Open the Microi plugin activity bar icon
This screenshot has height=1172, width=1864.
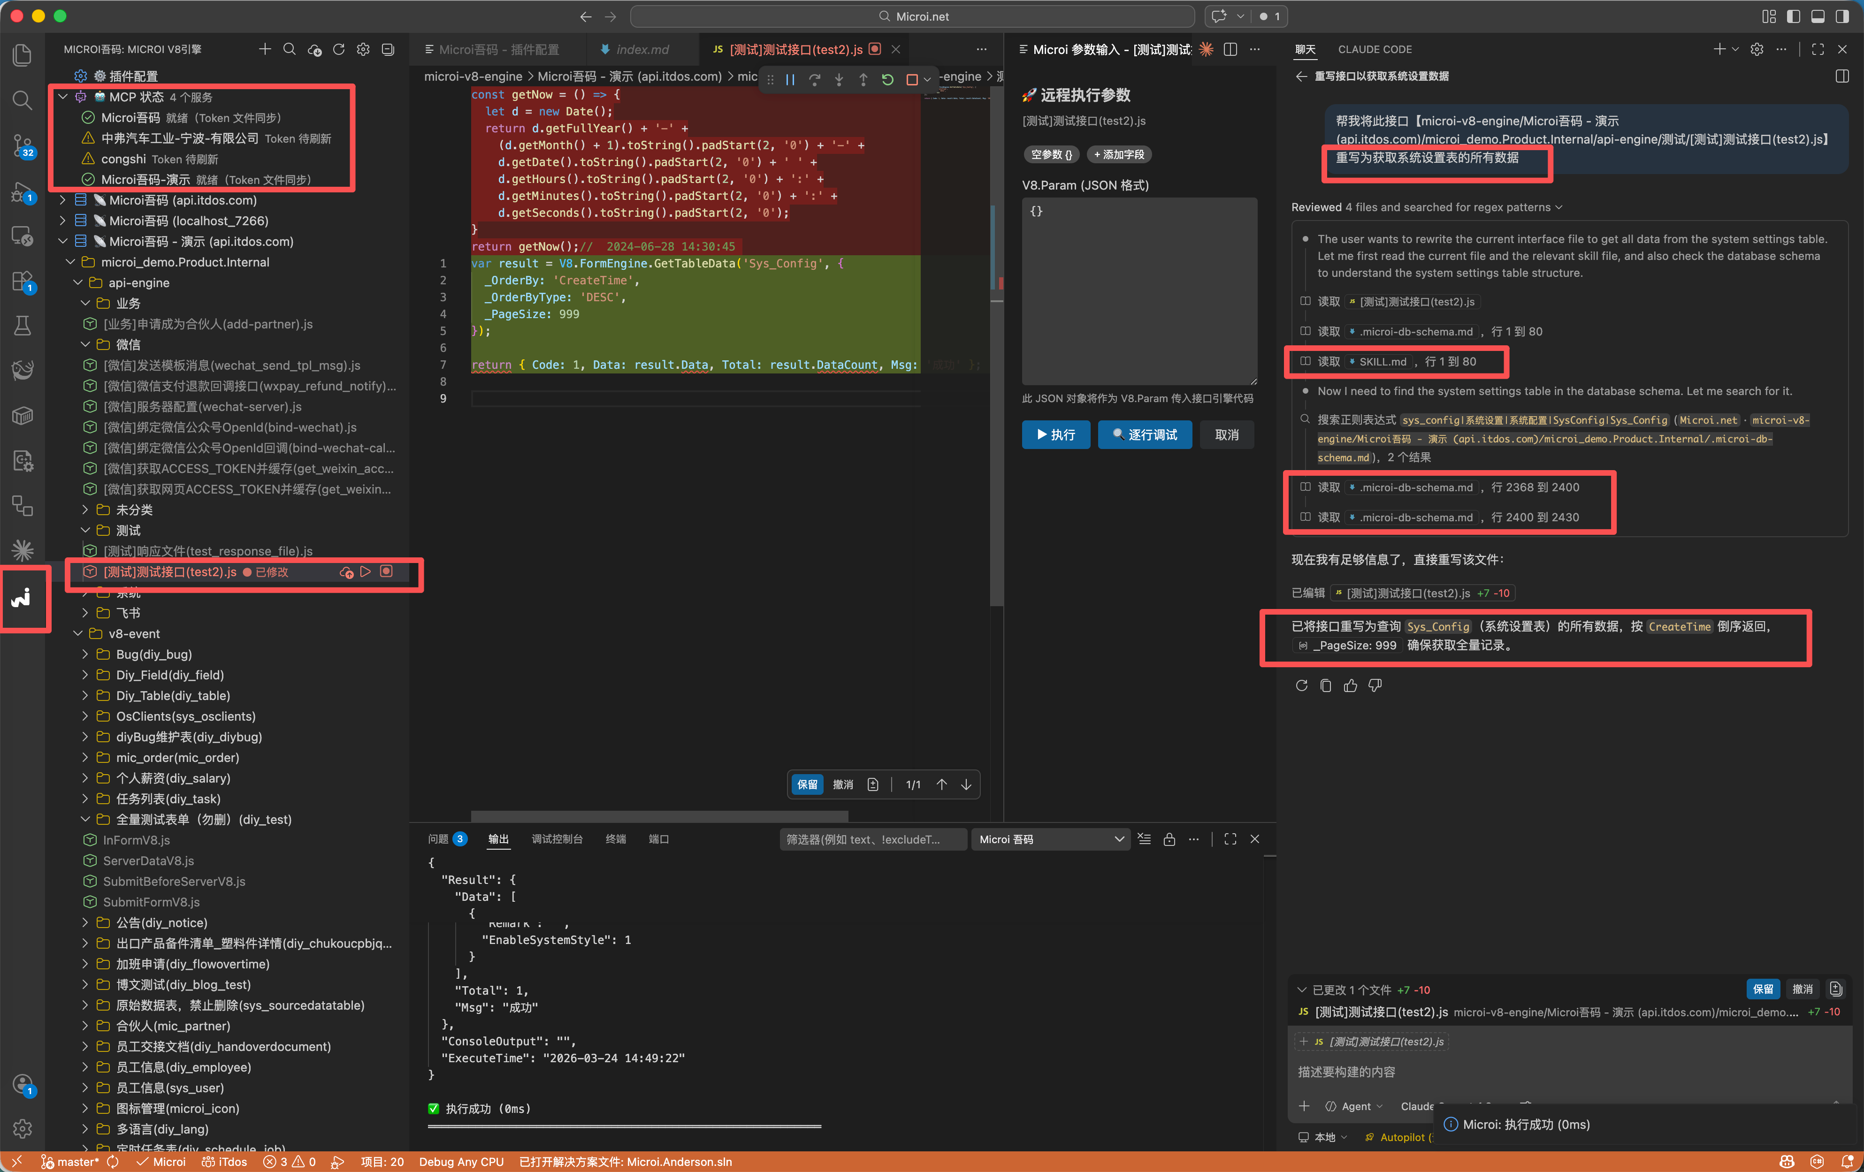point(22,598)
